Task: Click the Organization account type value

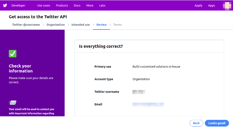Action: pyautogui.click(x=141, y=79)
